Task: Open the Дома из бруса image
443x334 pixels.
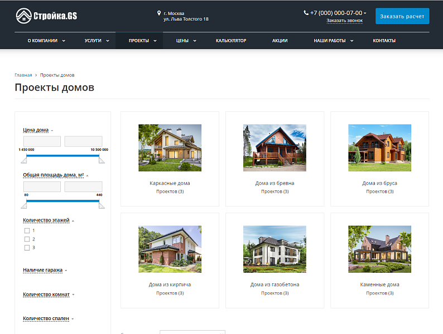Action: (x=379, y=148)
